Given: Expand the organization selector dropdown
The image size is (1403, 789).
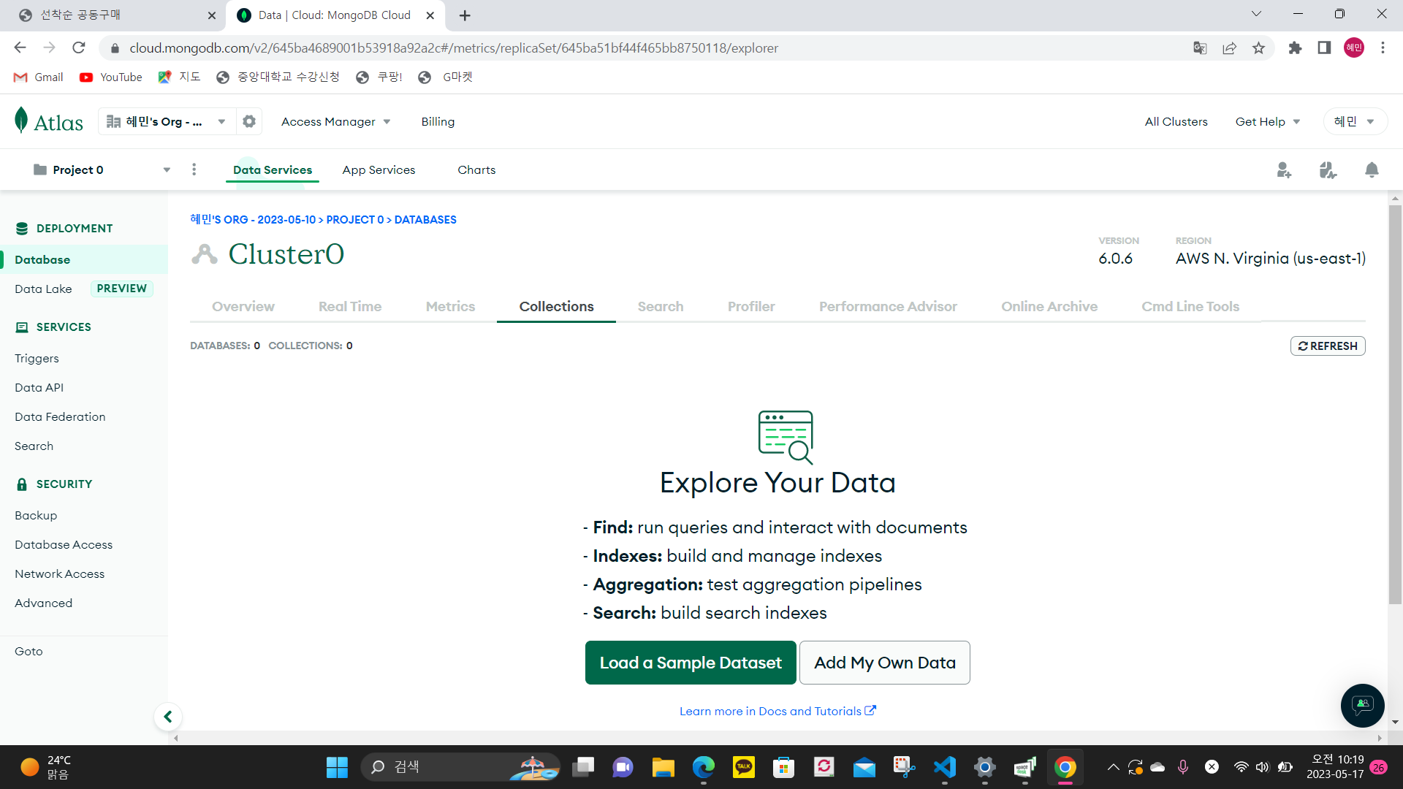Looking at the screenshot, I should [167, 121].
